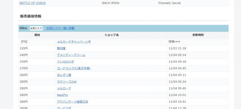
Task: Open the 駿河屋 shop link
Action: pos(61,48)
